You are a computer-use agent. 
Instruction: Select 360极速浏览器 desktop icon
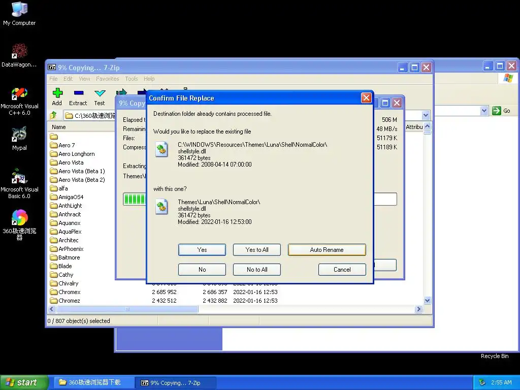19,224
